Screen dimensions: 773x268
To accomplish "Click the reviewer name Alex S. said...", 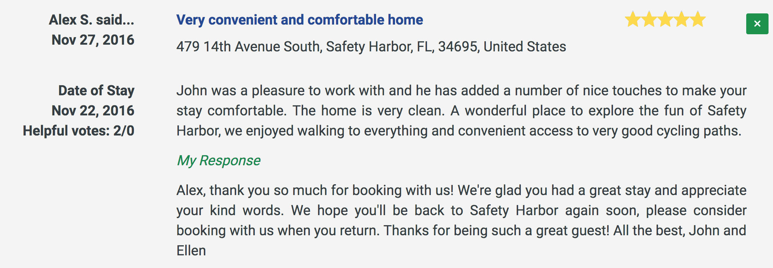I will click(x=92, y=20).
